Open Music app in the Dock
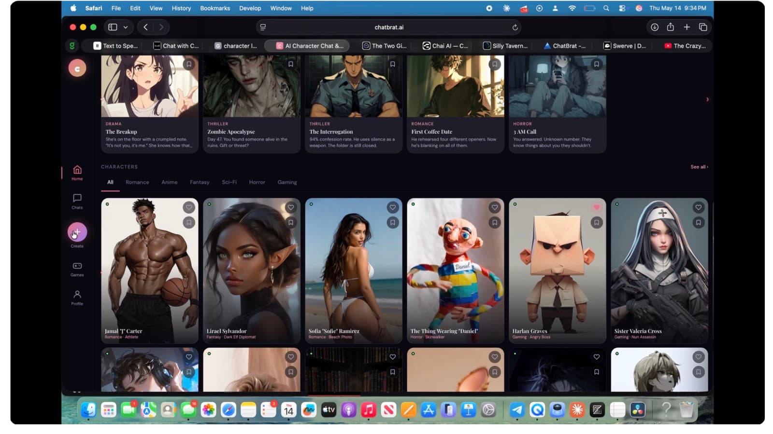Viewport: 773px width, 434px height. [x=369, y=410]
